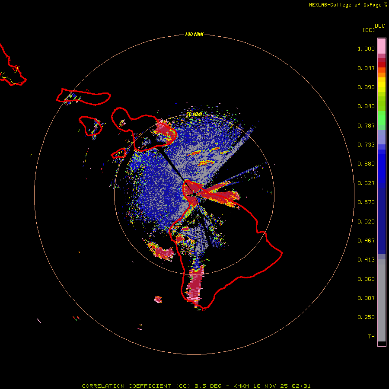Click the Correlation Coefficient KHKM caption
Screen dimensions: 389x389
(x=196, y=386)
